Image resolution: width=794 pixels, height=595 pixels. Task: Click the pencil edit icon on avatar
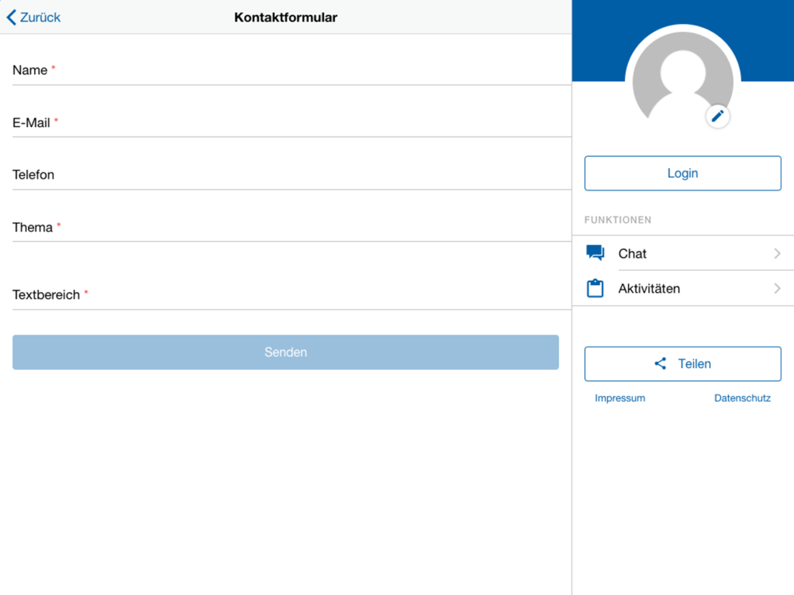coord(718,117)
